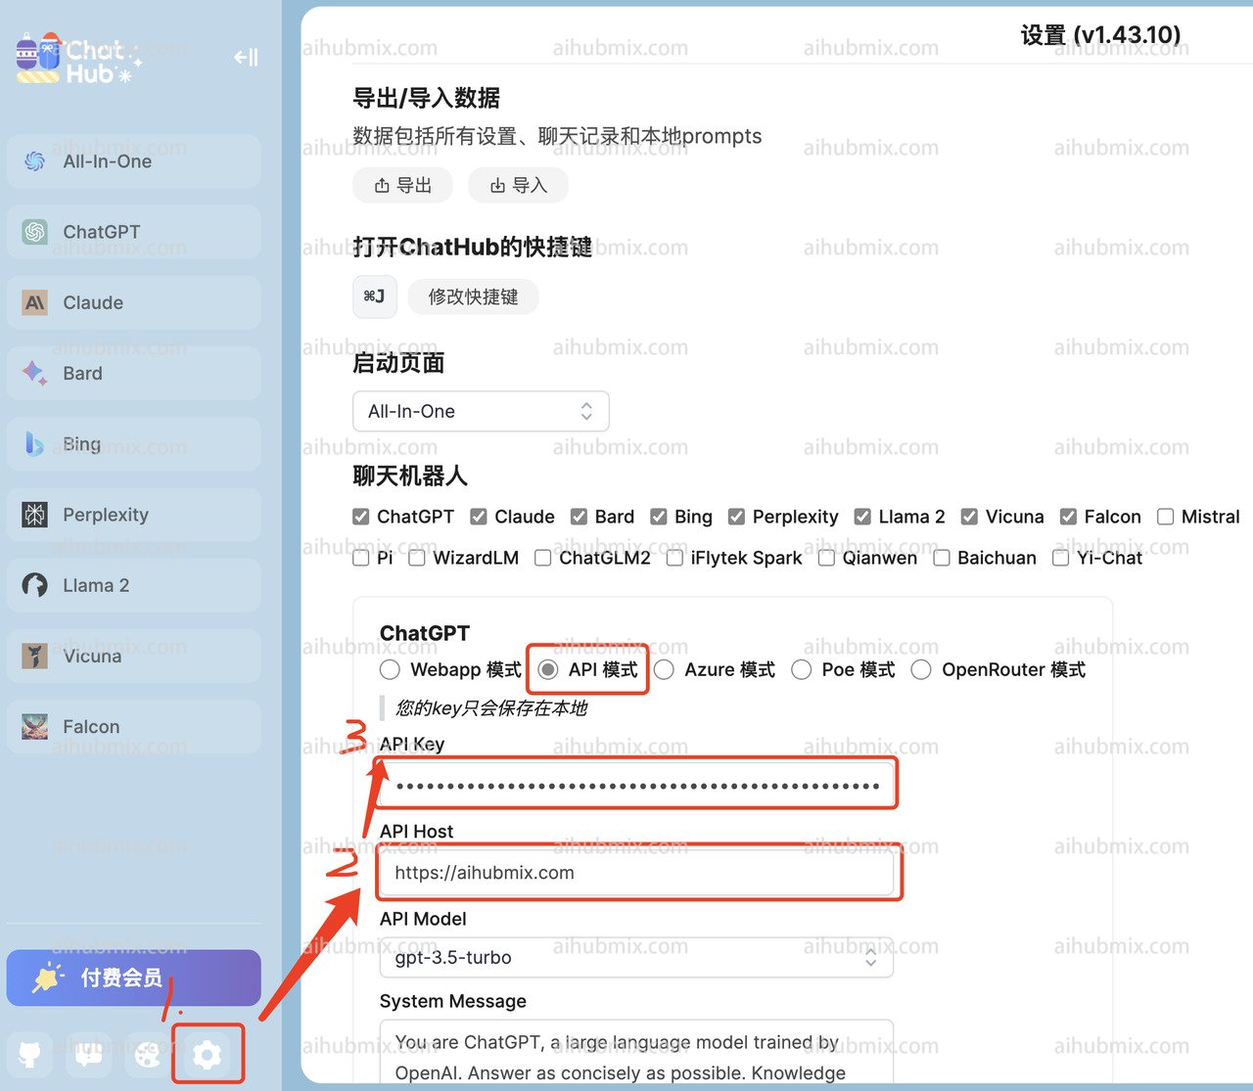Enable the WizardLM chatbot checkbox
Image resolution: width=1253 pixels, height=1091 pixels.
click(417, 558)
